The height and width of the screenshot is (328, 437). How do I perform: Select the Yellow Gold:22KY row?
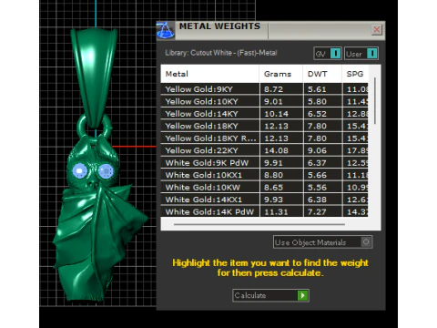pos(264,150)
